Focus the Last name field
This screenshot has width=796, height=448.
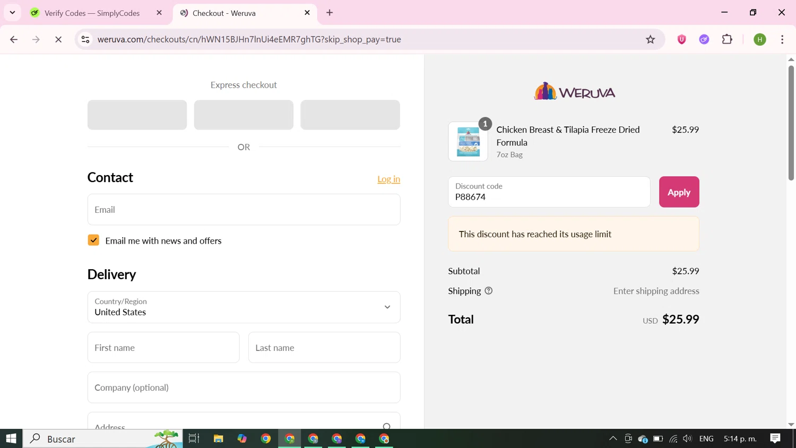pyautogui.click(x=324, y=348)
